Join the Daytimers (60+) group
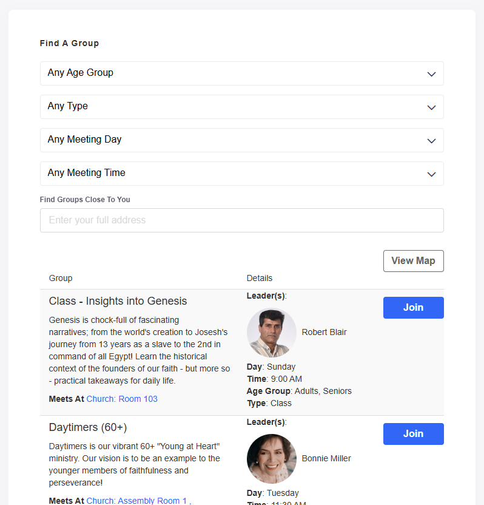Screen dimensions: 484x505 click(x=413, y=434)
